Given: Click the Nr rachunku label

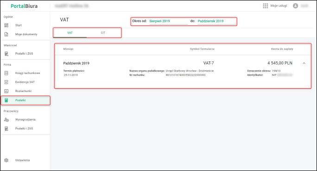Looking at the screenshot, I should [x=137, y=75].
